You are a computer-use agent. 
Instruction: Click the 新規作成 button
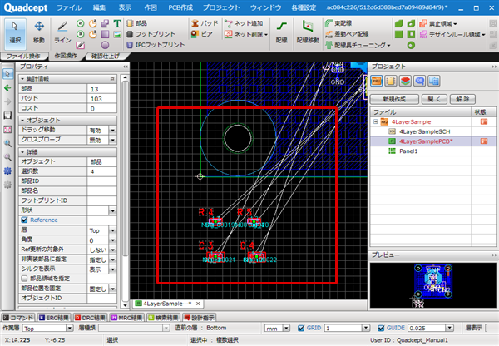tap(394, 99)
